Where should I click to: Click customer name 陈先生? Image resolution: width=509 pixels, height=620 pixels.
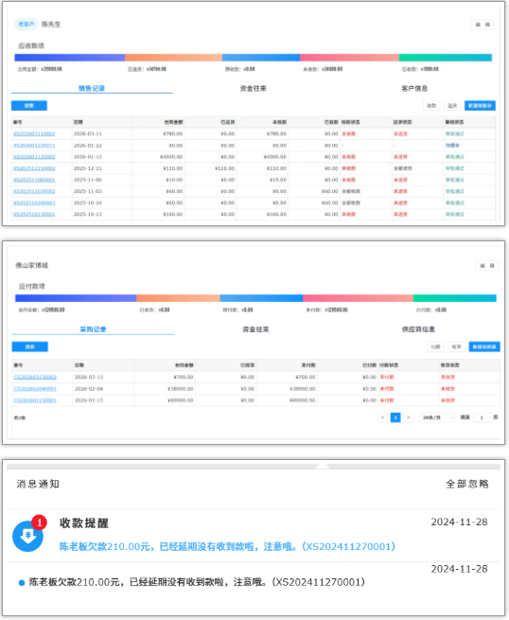(51, 24)
